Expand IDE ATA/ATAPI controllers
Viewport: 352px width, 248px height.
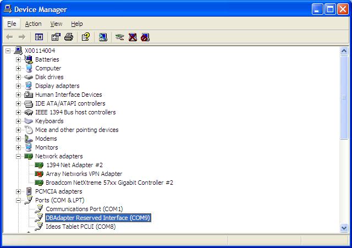pos(18,103)
